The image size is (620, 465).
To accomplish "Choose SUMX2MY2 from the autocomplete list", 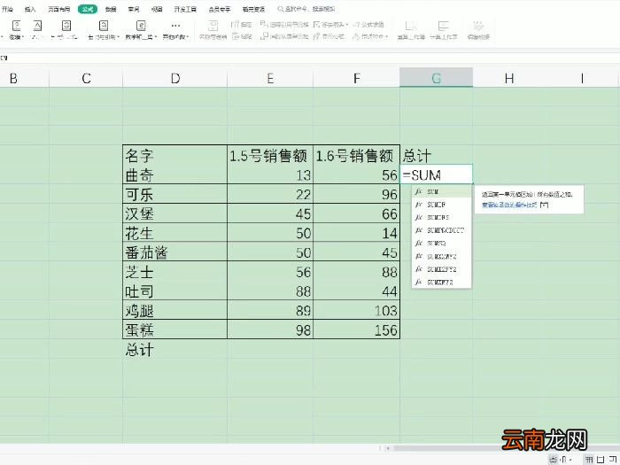I will [441, 257].
